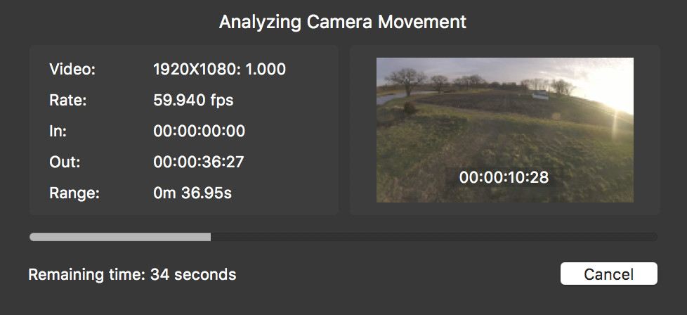Click the white building in the preview
Image resolution: width=687 pixels, height=315 pixels.
tap(539, 94)
